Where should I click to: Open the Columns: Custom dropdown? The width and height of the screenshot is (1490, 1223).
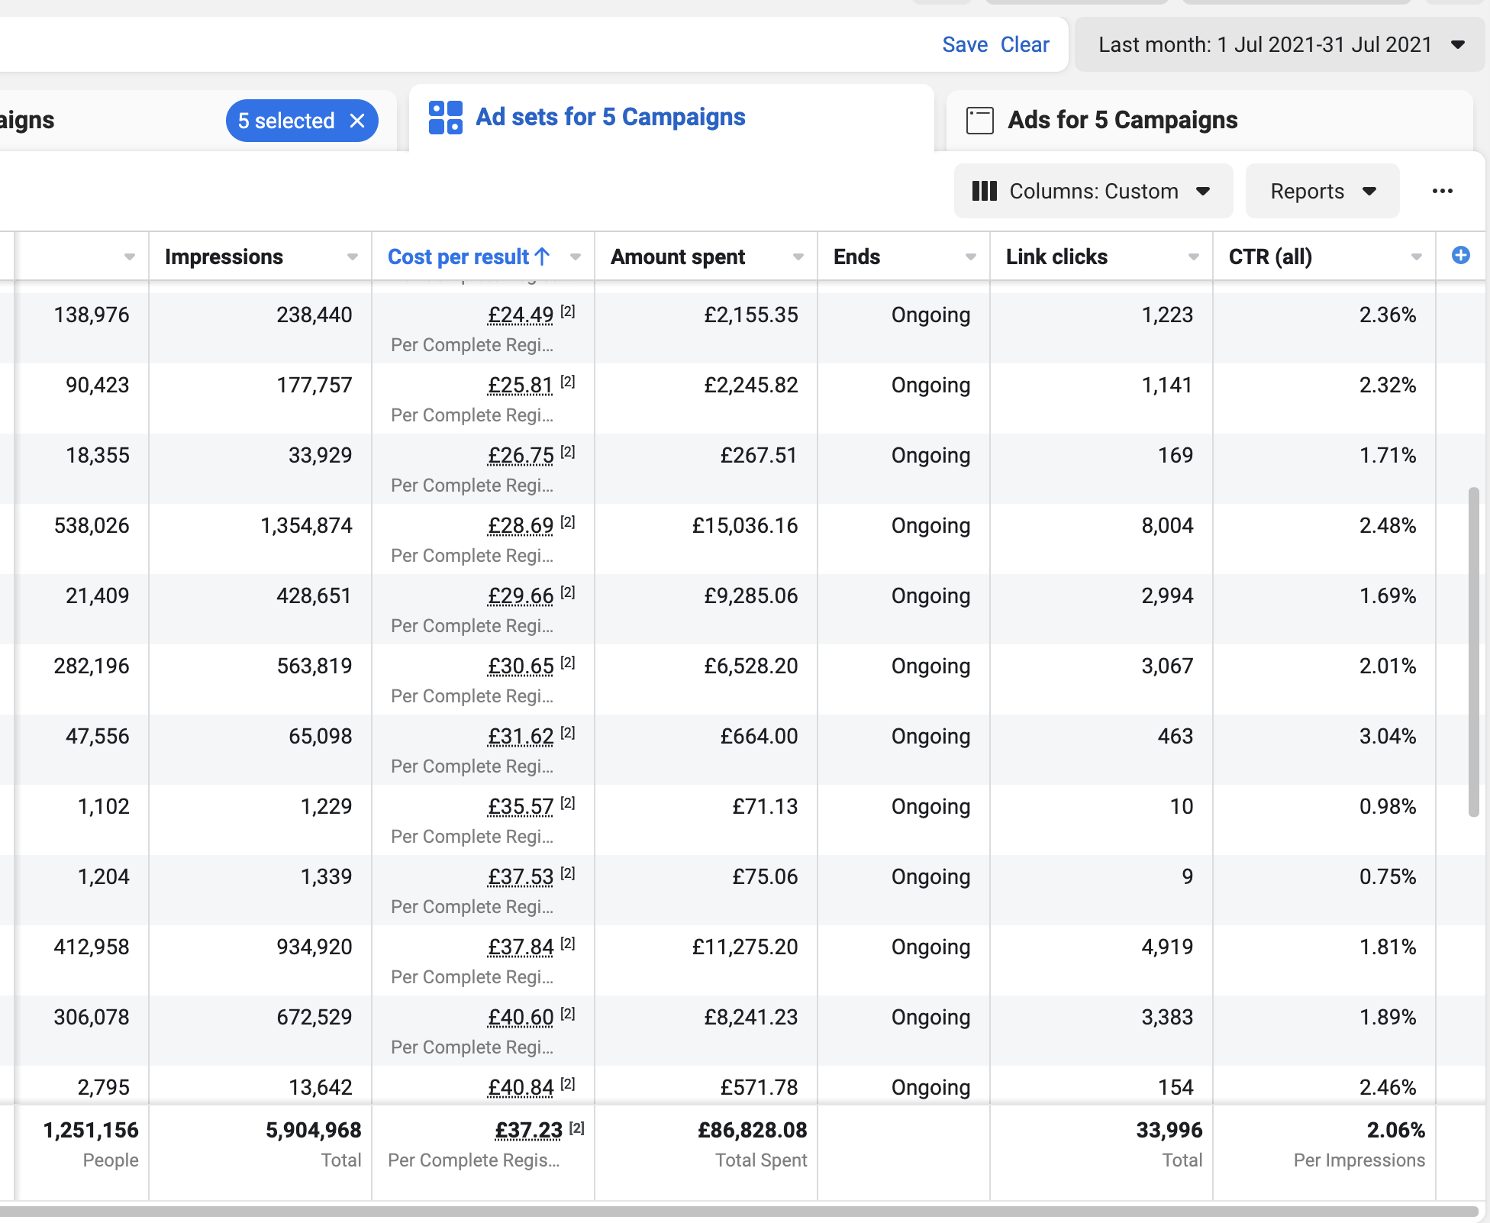click(x=1093, y=191)
